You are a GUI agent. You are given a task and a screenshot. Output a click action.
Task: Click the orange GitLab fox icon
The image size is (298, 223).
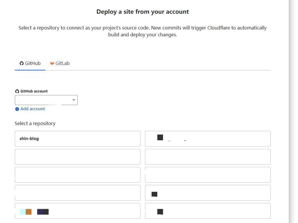tap(52, 63)
